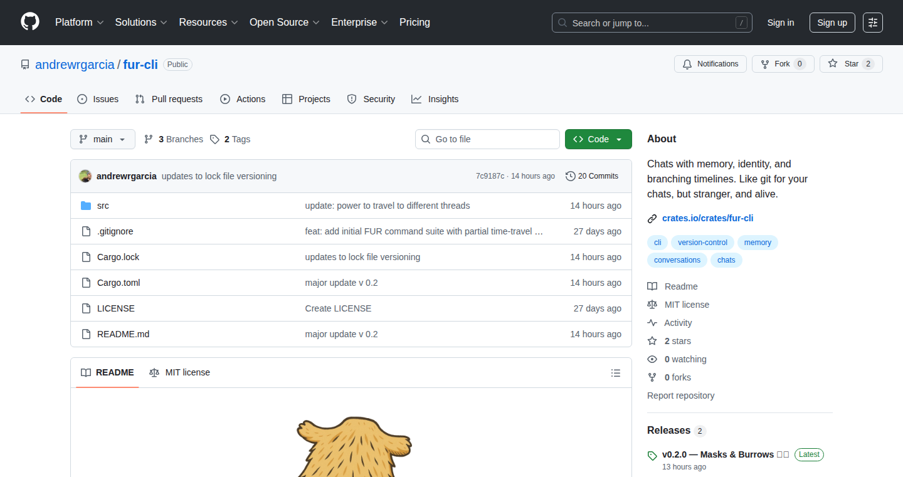Click the memory topic tag
The height and width of the screenshot is (477, 903).
(x=758, y=243)
